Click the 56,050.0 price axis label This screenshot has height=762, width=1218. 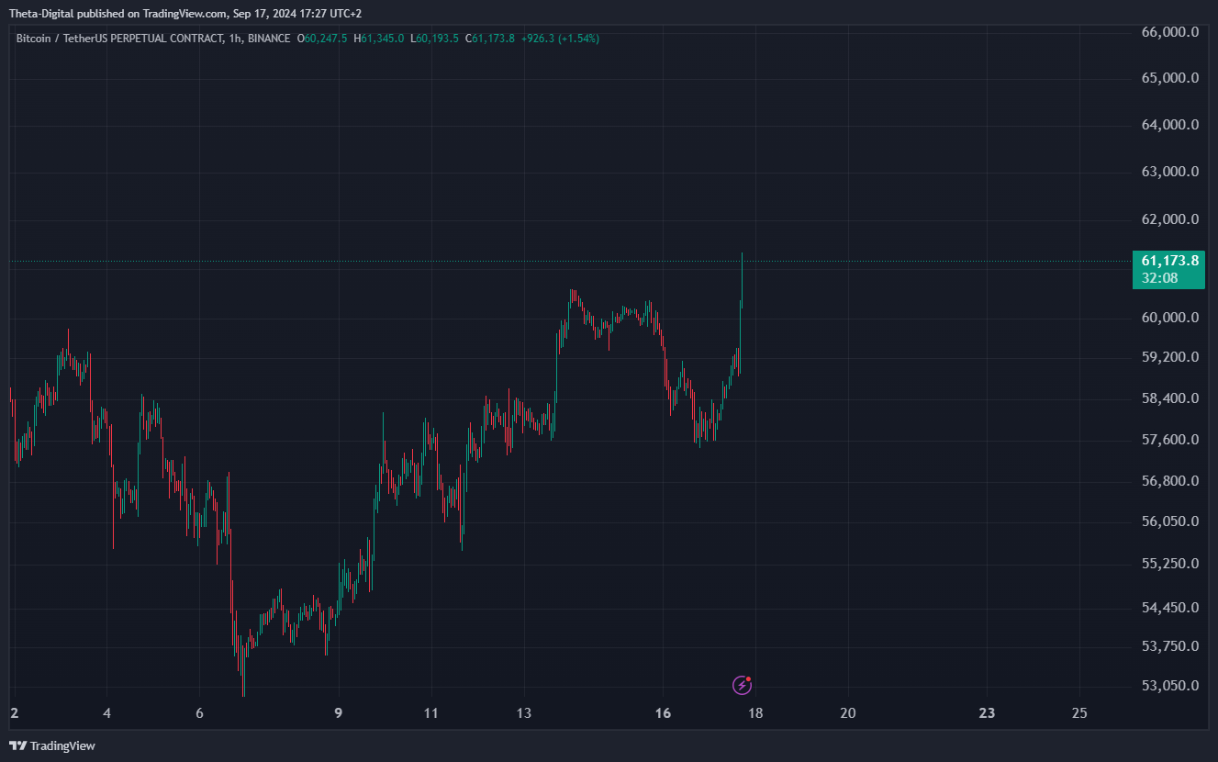[x=1169, y=521]
